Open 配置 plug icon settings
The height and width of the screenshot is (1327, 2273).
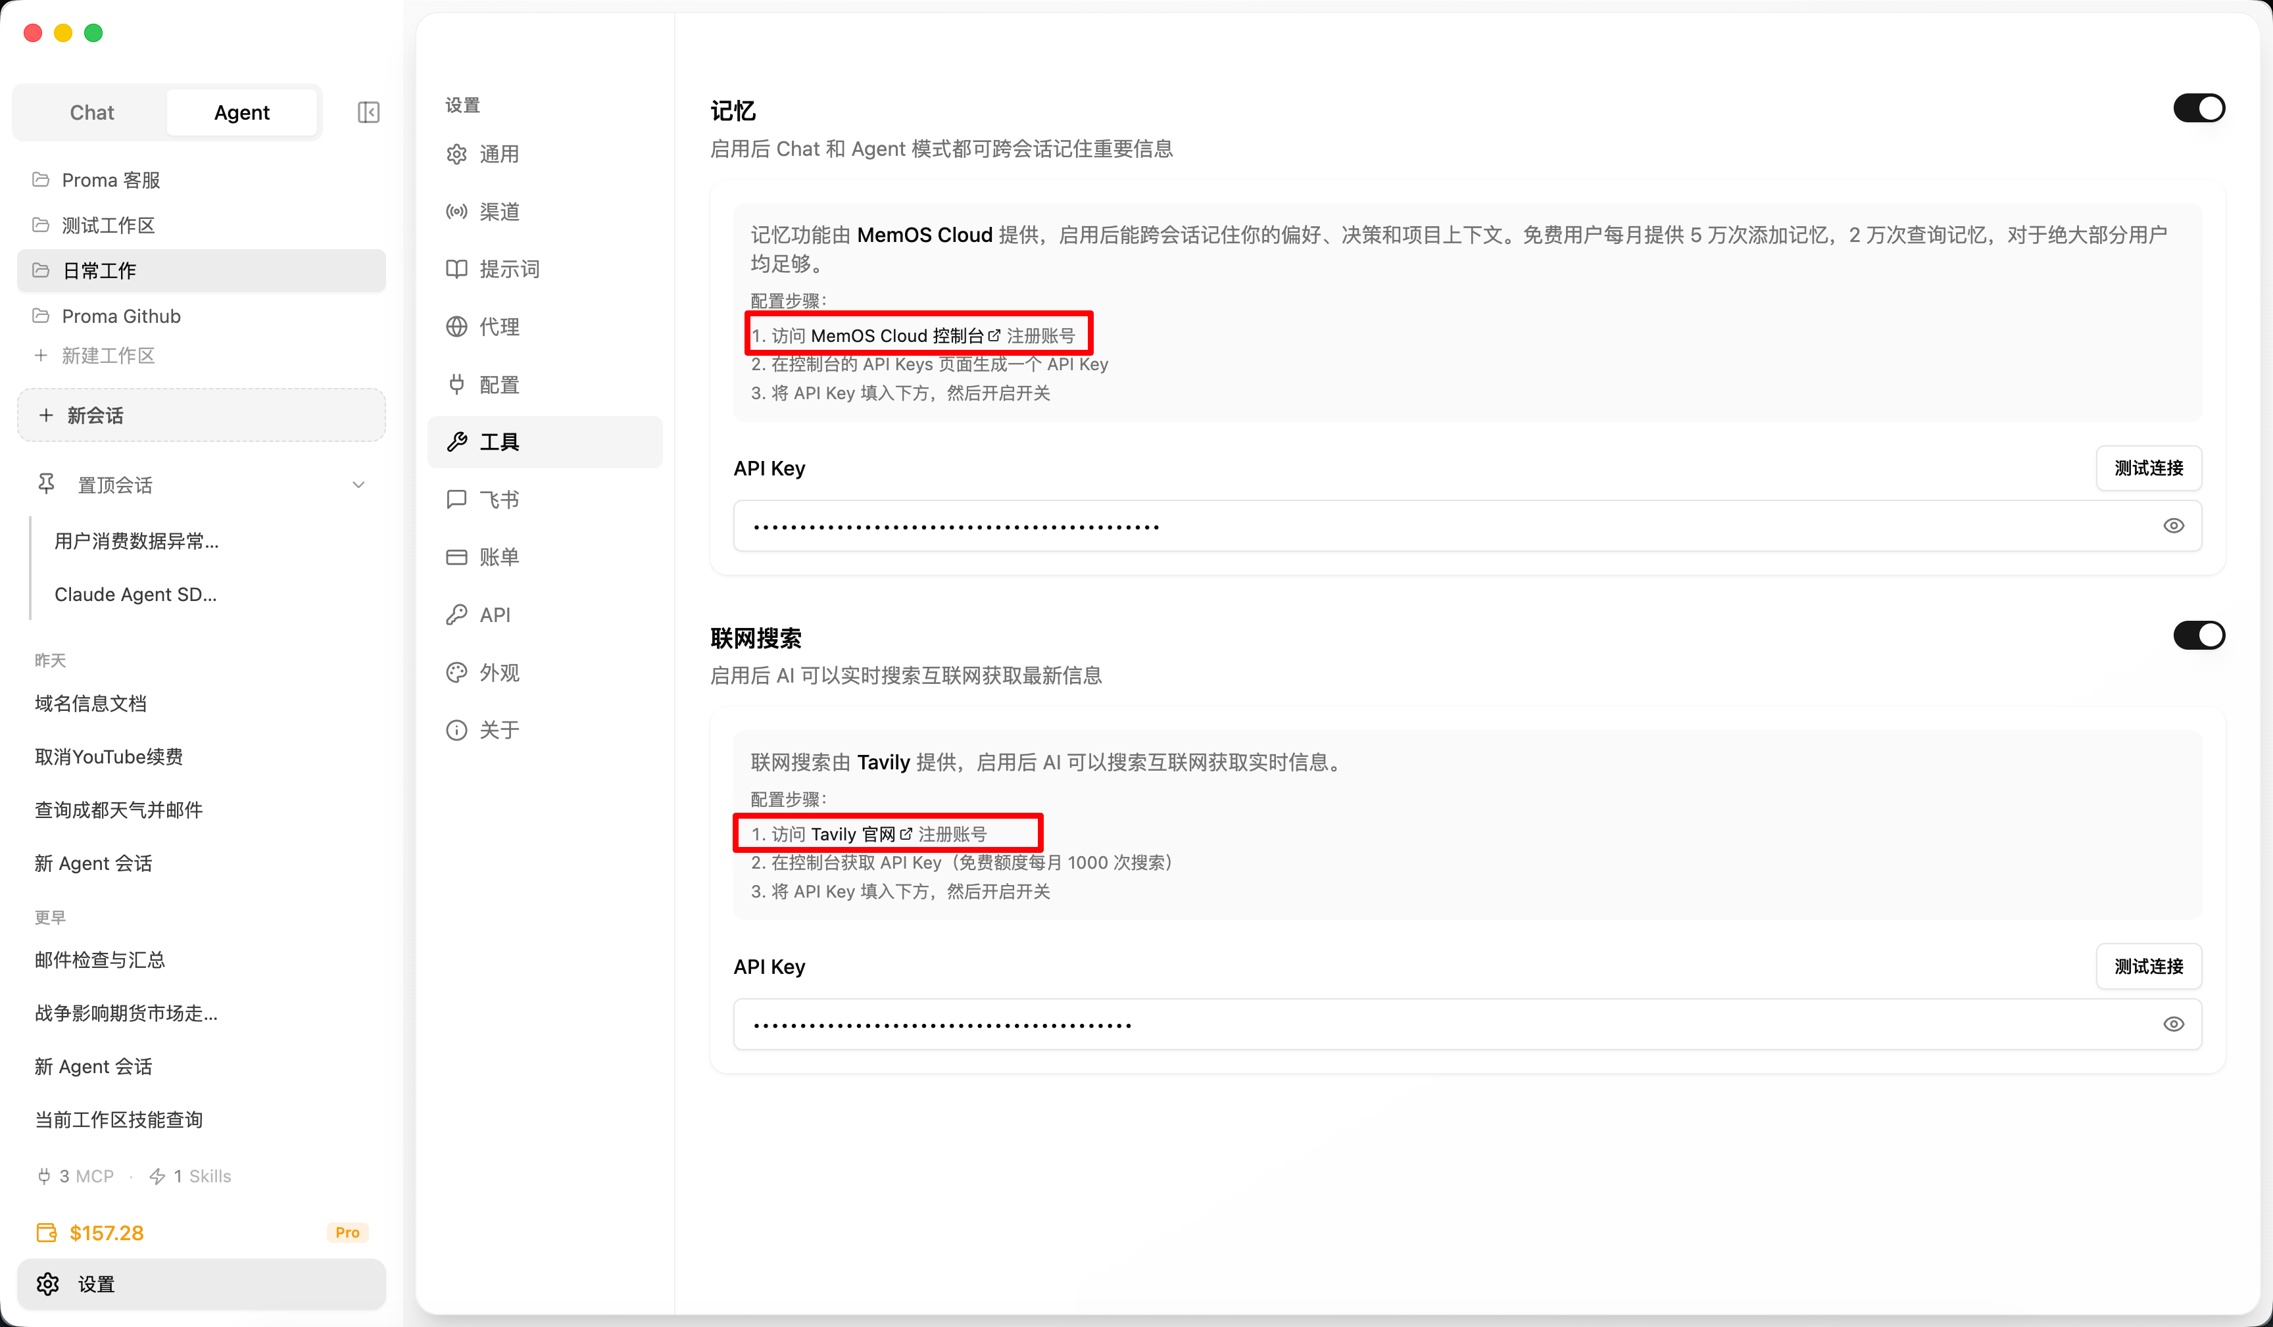click(456, 384)
